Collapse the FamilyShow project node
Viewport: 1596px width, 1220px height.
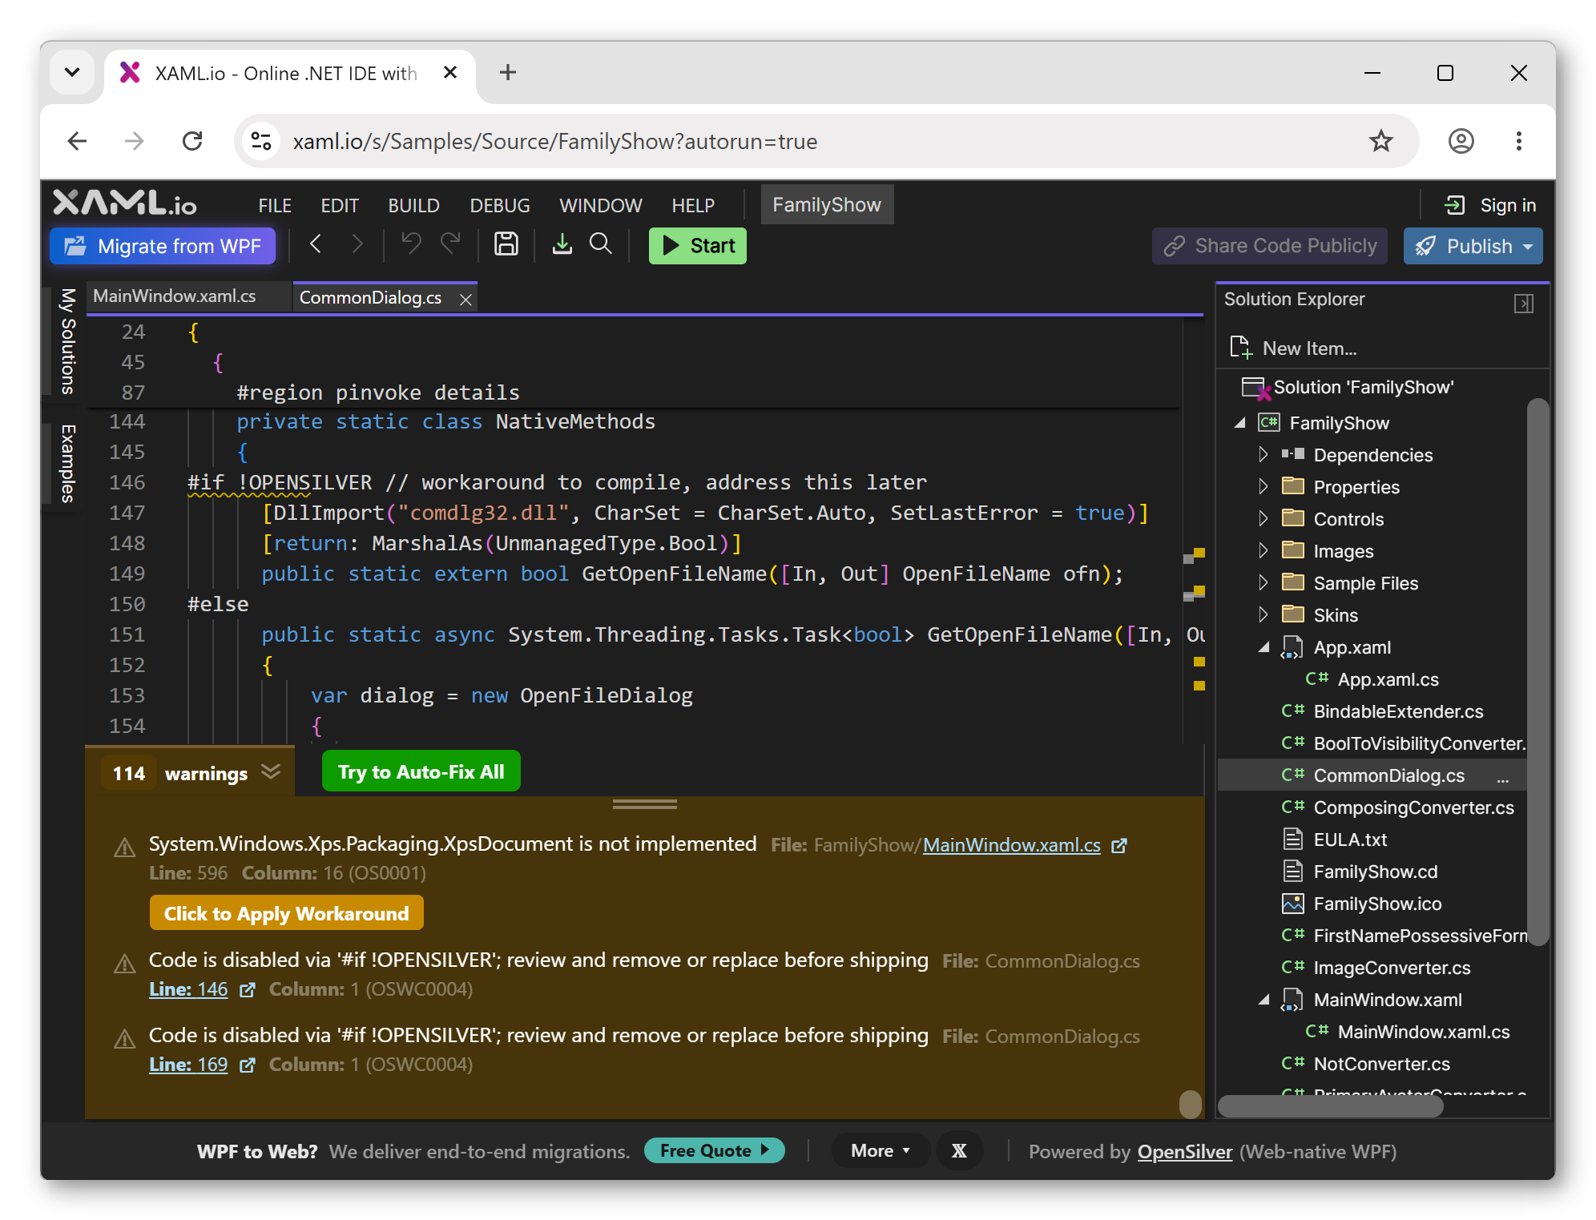tap(1239, 423)
